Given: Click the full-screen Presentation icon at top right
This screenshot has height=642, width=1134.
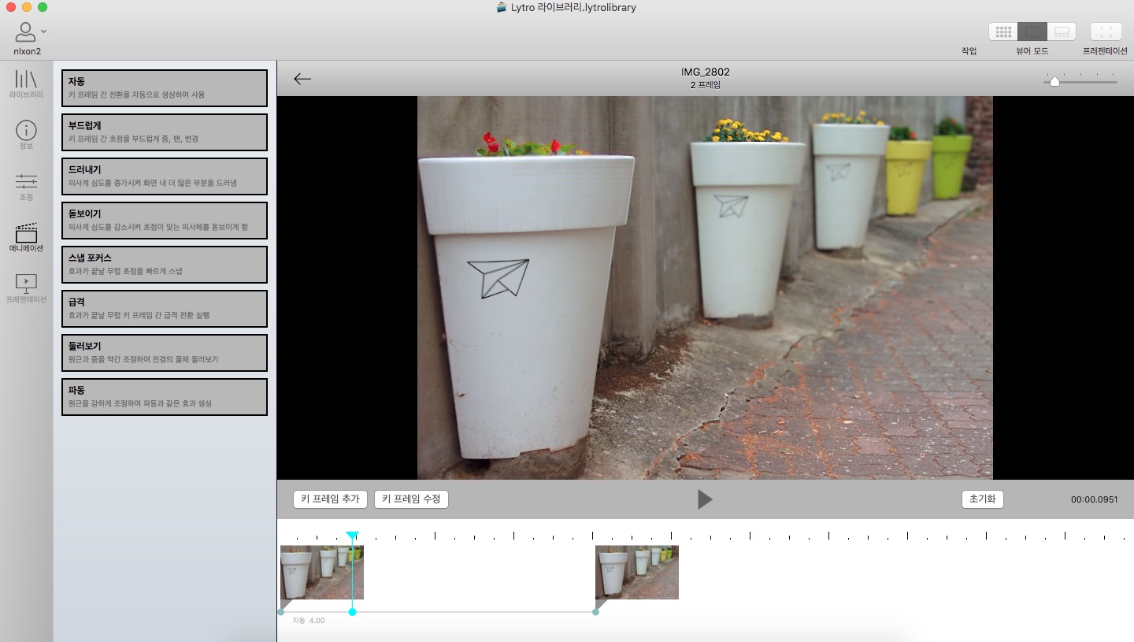Looking at the screenshot, I should (1106, 32).
